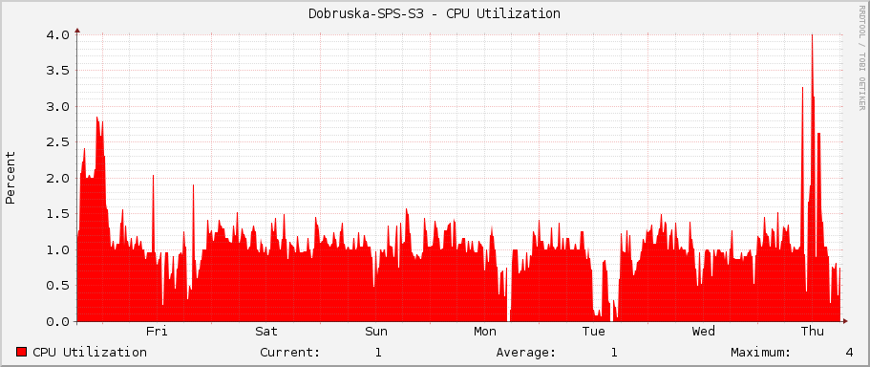870x367 pixels.
Task: Click the '2.0' y-axis tick label
Action: 57,178
